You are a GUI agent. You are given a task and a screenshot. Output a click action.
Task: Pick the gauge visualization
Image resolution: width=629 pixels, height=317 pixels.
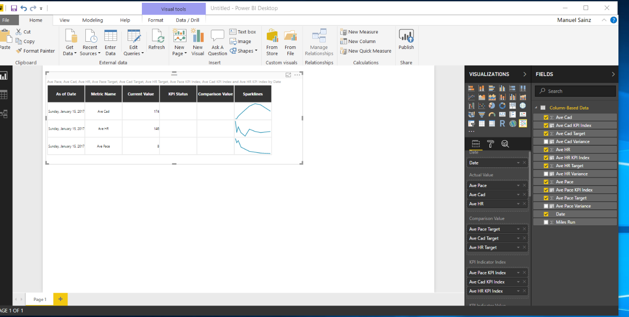point(492,114)
